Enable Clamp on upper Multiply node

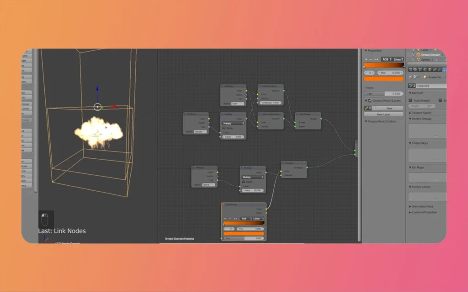click(x=224, y=128)
